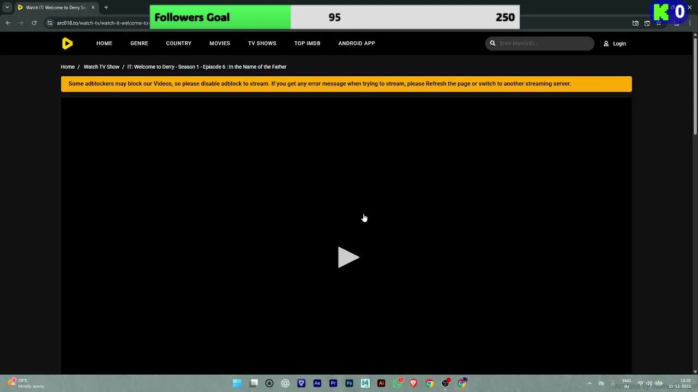Open Task View on the taskbar
This screenshot has width=698, height=392.
254,383
